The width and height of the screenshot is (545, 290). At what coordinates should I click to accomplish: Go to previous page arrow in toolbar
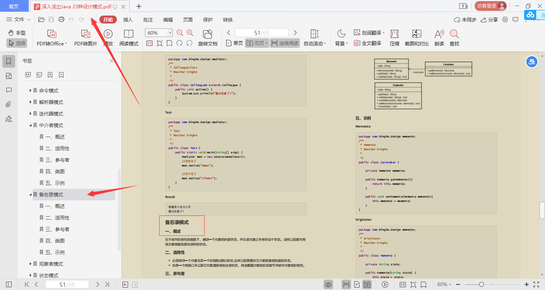coord(229,33)
